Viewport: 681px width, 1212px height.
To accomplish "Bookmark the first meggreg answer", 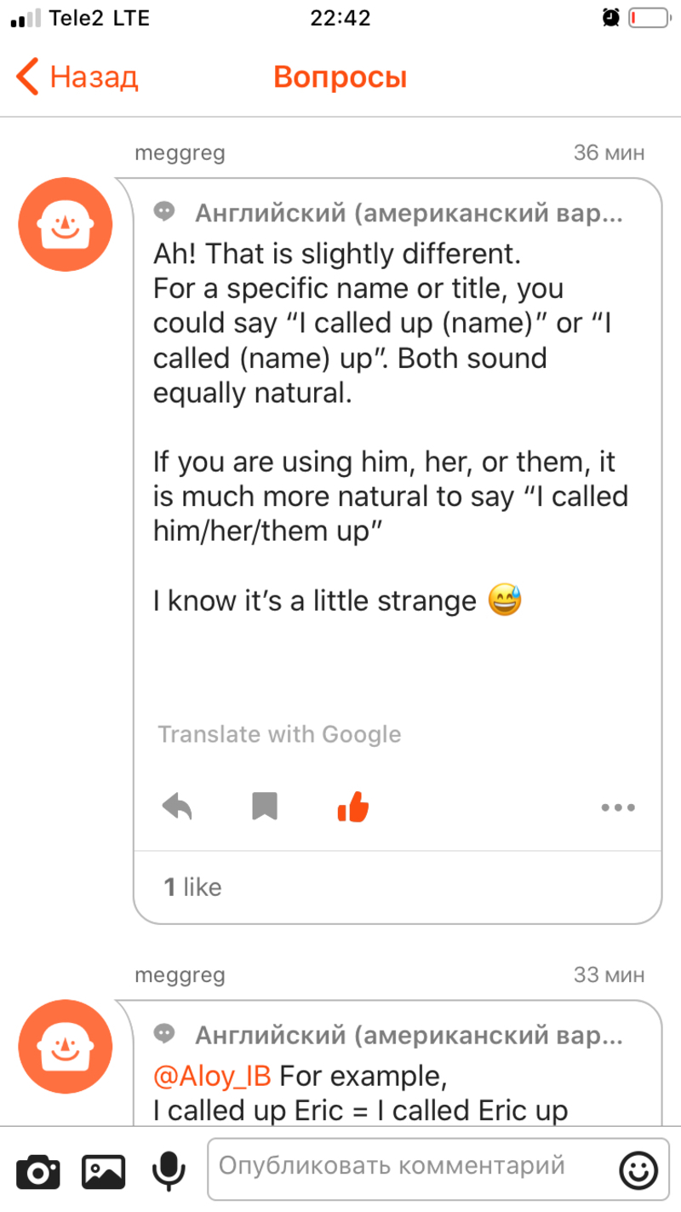I will tap(265, 807).
